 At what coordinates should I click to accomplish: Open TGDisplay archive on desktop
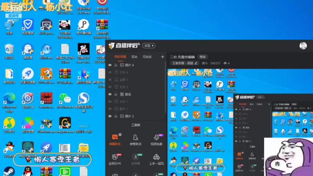(x=65, y=76)
